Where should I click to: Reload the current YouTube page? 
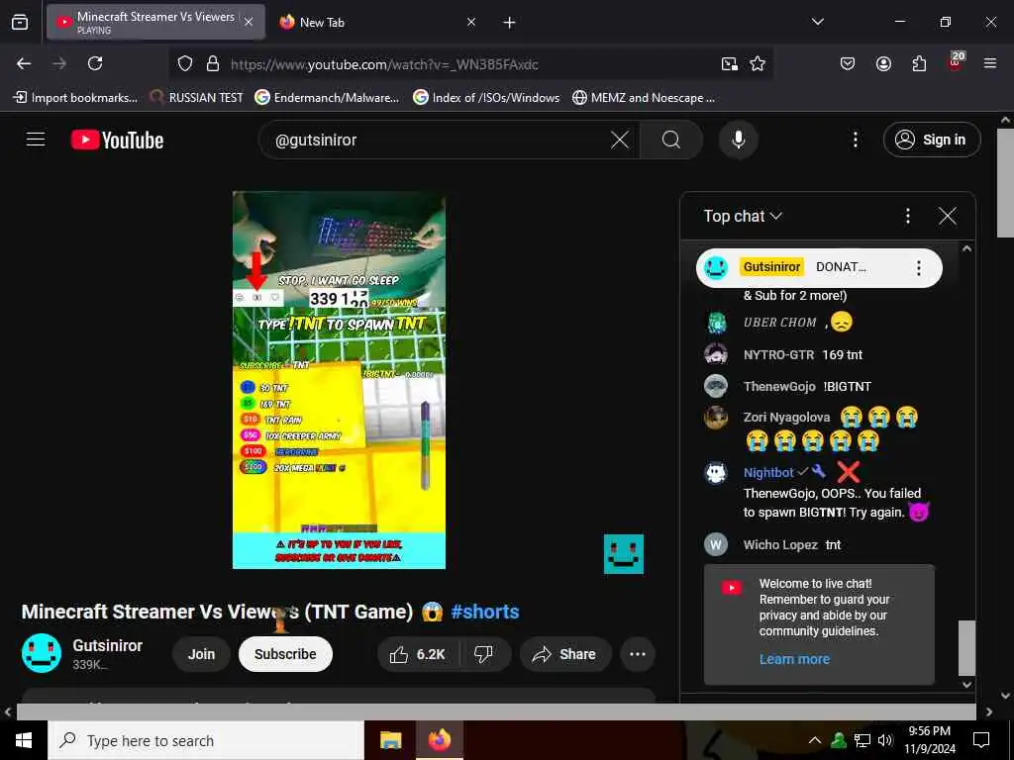pos(95,63)
